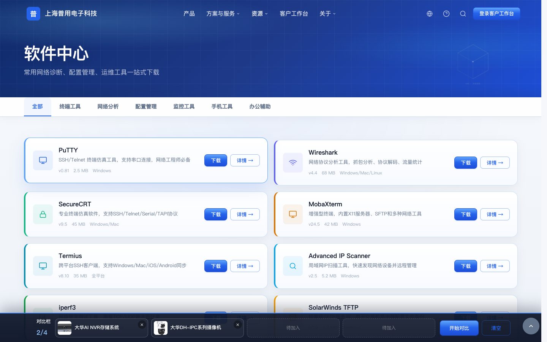
Task: Click the PuTTY title text
Action: pos(68,150)
